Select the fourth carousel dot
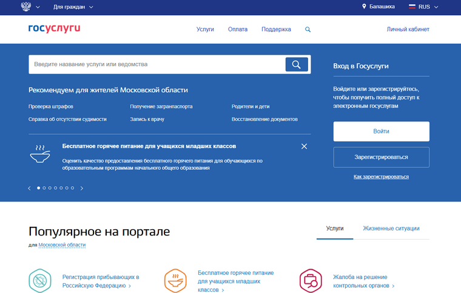This screenshot has width=461, height=293. [55, 188]
